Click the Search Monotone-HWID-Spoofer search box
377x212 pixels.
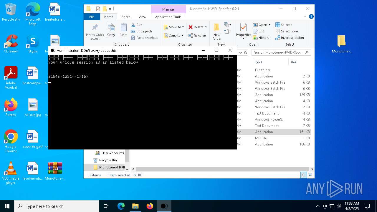[278, 52]
